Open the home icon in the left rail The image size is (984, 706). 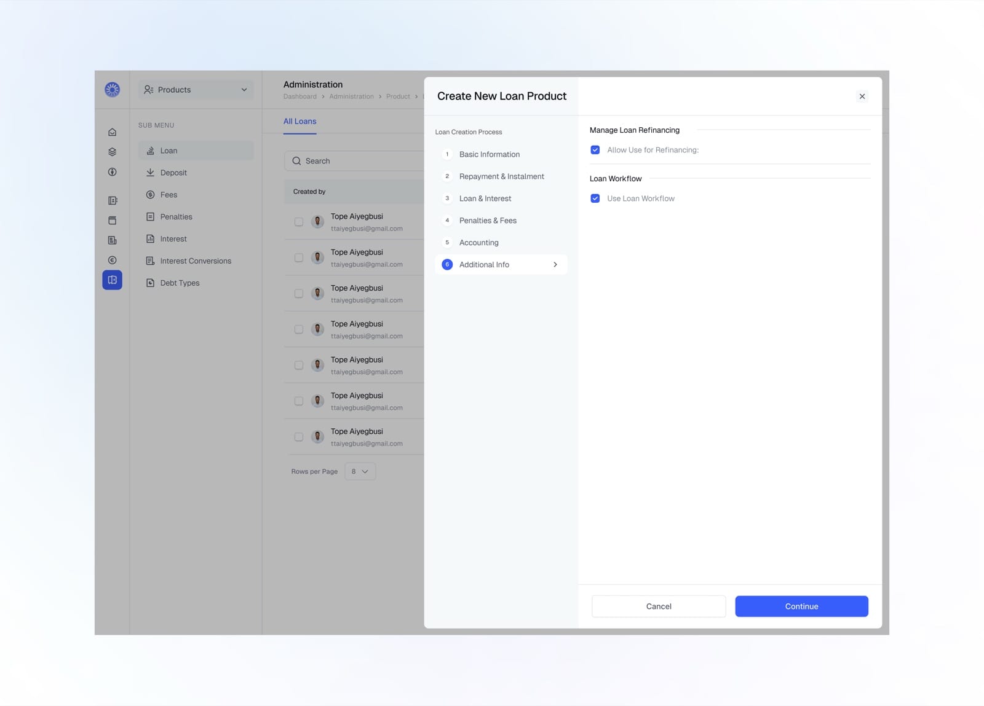112,132
